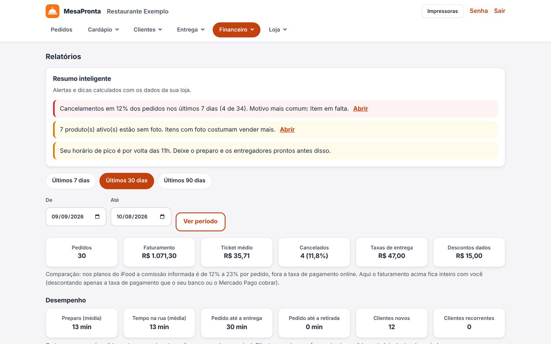Click the Clientes recorrentes 0 card
Viewport: 551px width, 344px height.
[x=469, y=323]
